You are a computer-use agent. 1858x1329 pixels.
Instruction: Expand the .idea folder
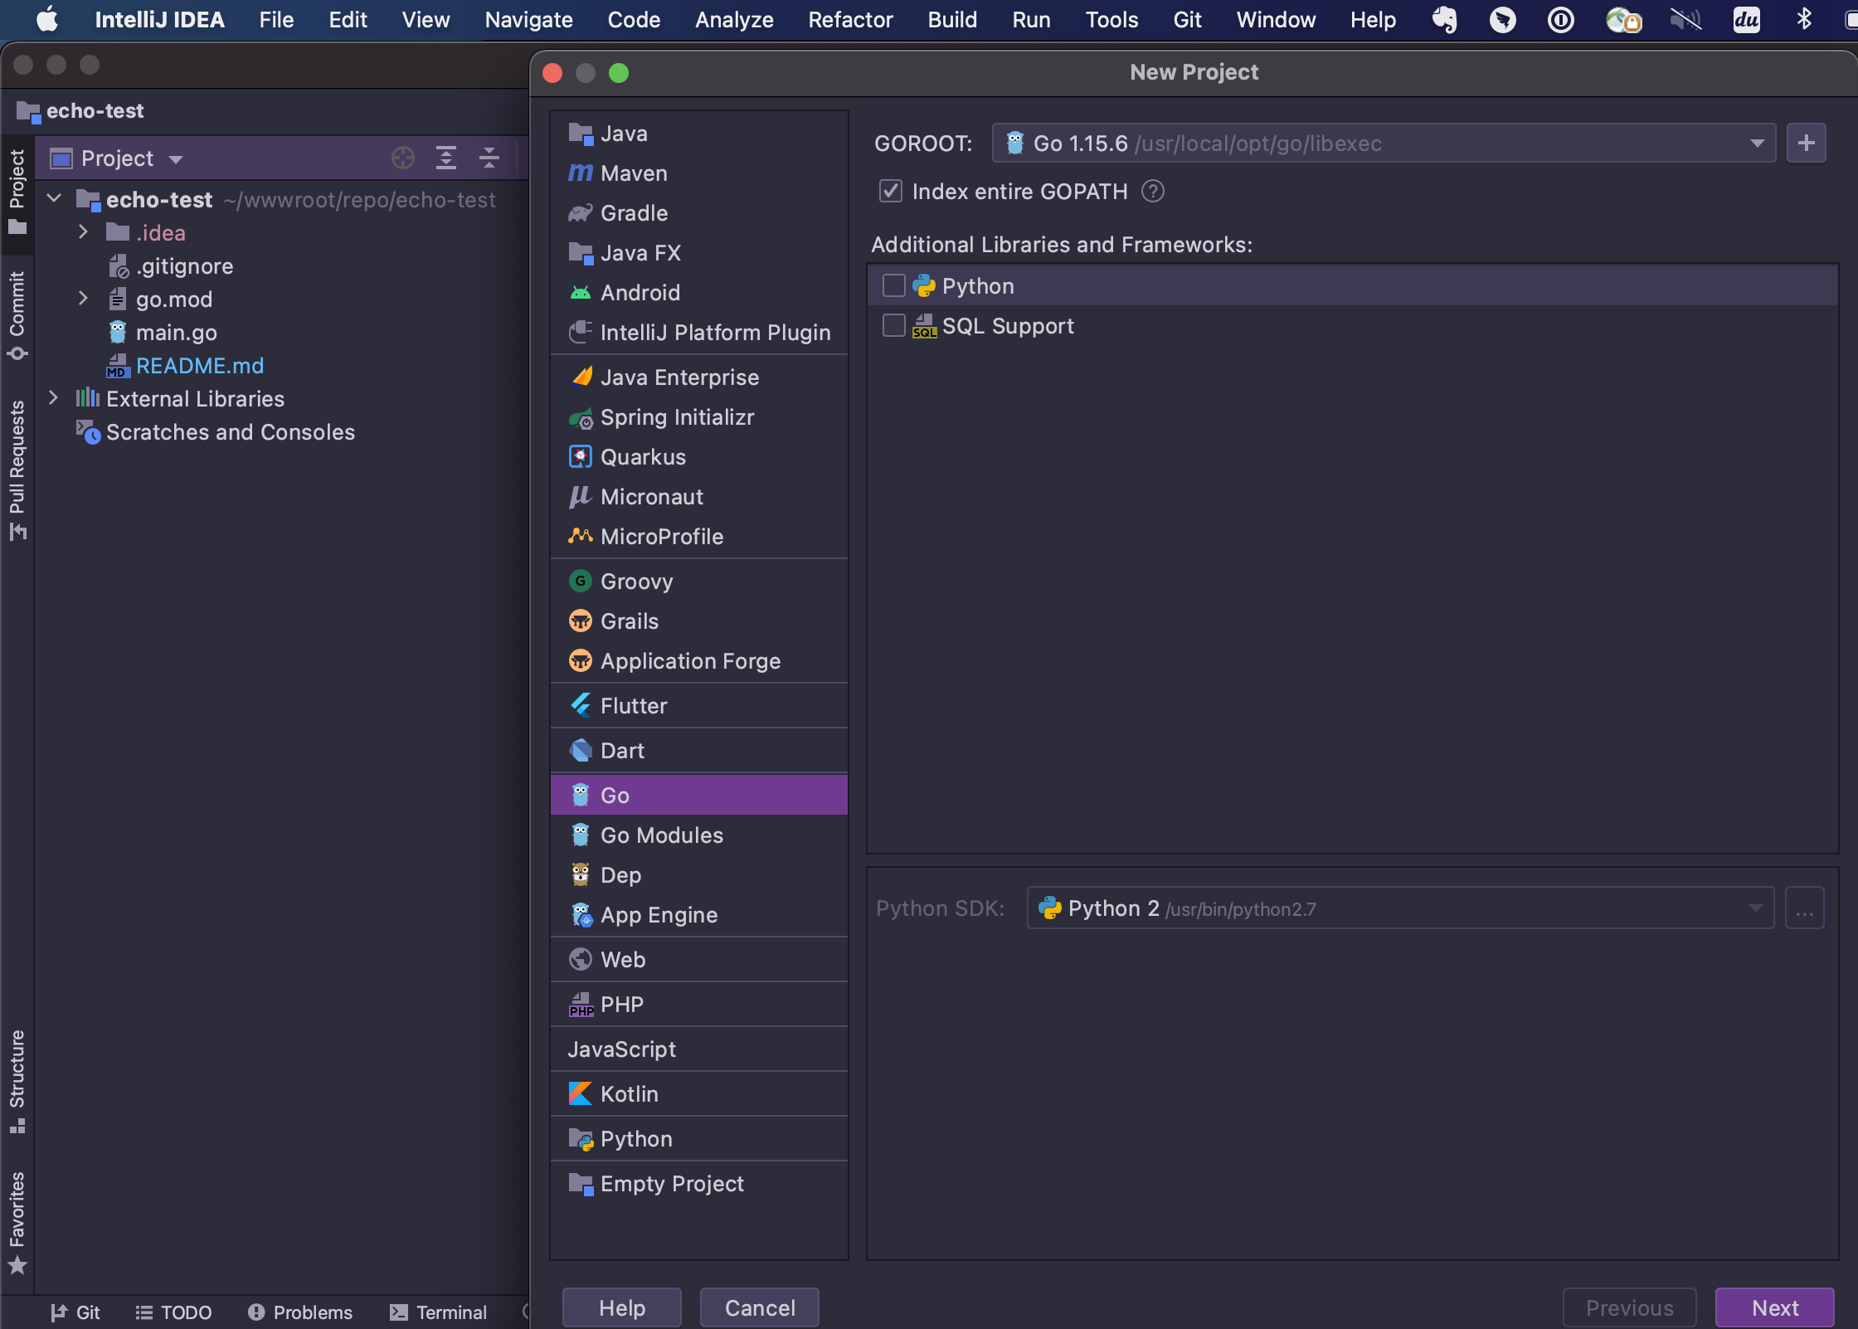pos(83,232)
